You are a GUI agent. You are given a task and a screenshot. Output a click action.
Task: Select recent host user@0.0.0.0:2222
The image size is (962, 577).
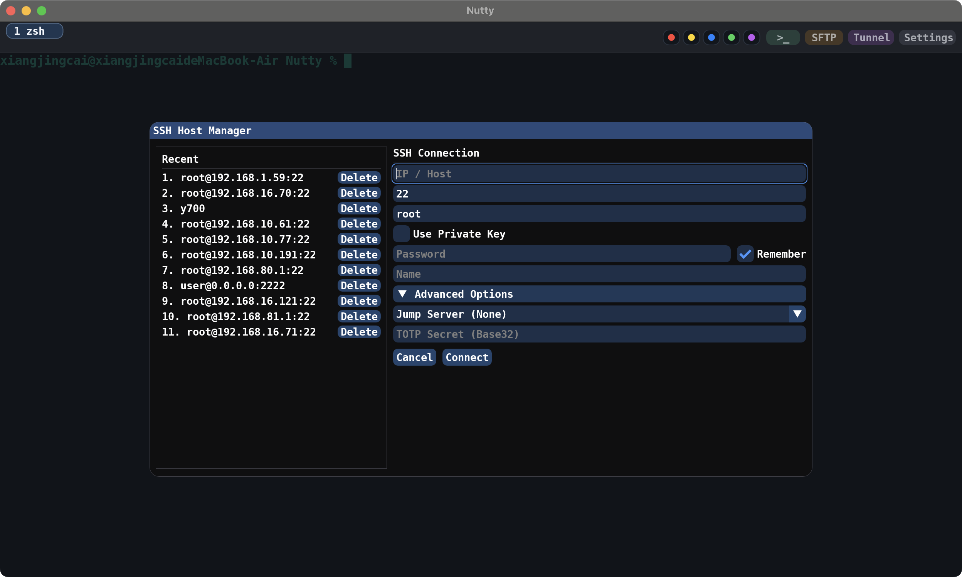point(224,285)
